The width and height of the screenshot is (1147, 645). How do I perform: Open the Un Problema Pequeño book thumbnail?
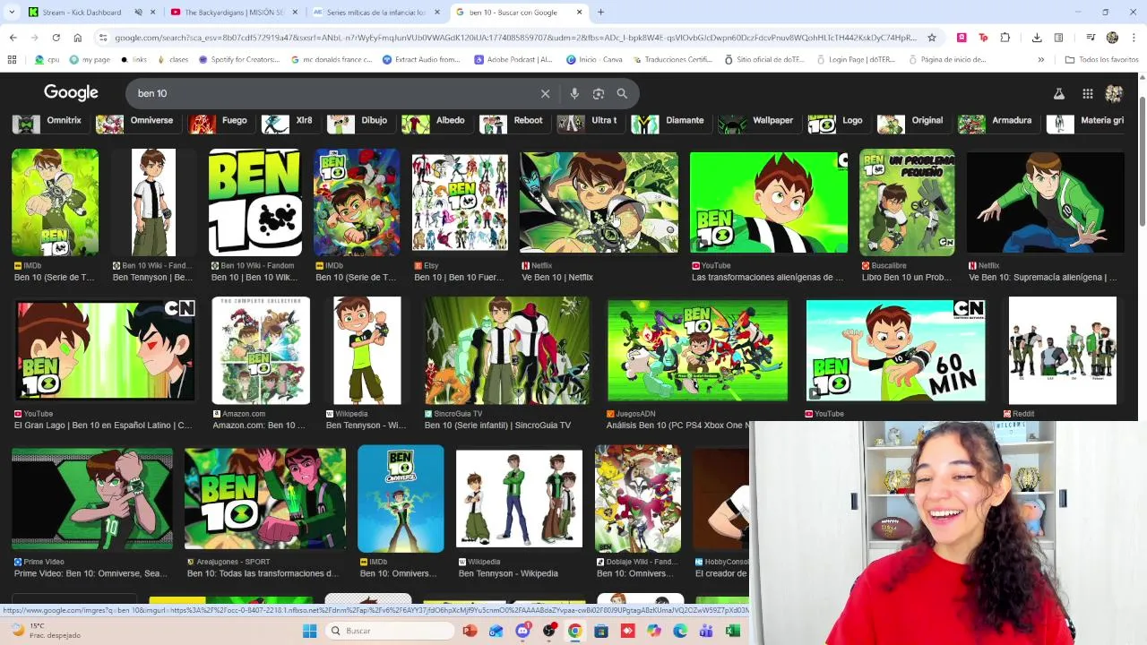[907, 202]
